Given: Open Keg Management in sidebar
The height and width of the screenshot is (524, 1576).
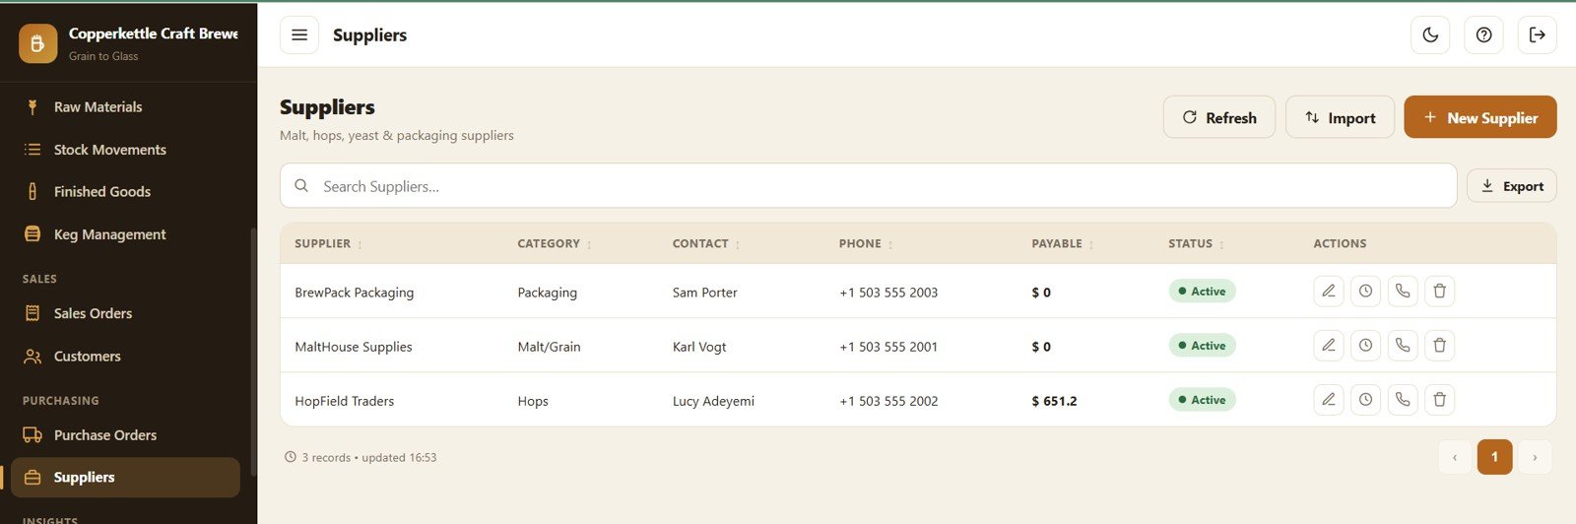Looking at the screenshot, I should click(x=125, y=234).
